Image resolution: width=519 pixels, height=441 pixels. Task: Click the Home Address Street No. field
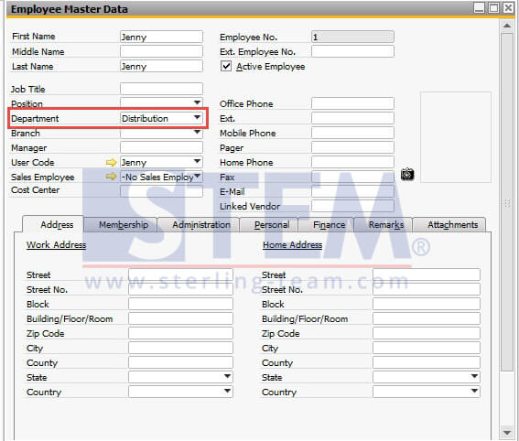(x=427, y=289)
